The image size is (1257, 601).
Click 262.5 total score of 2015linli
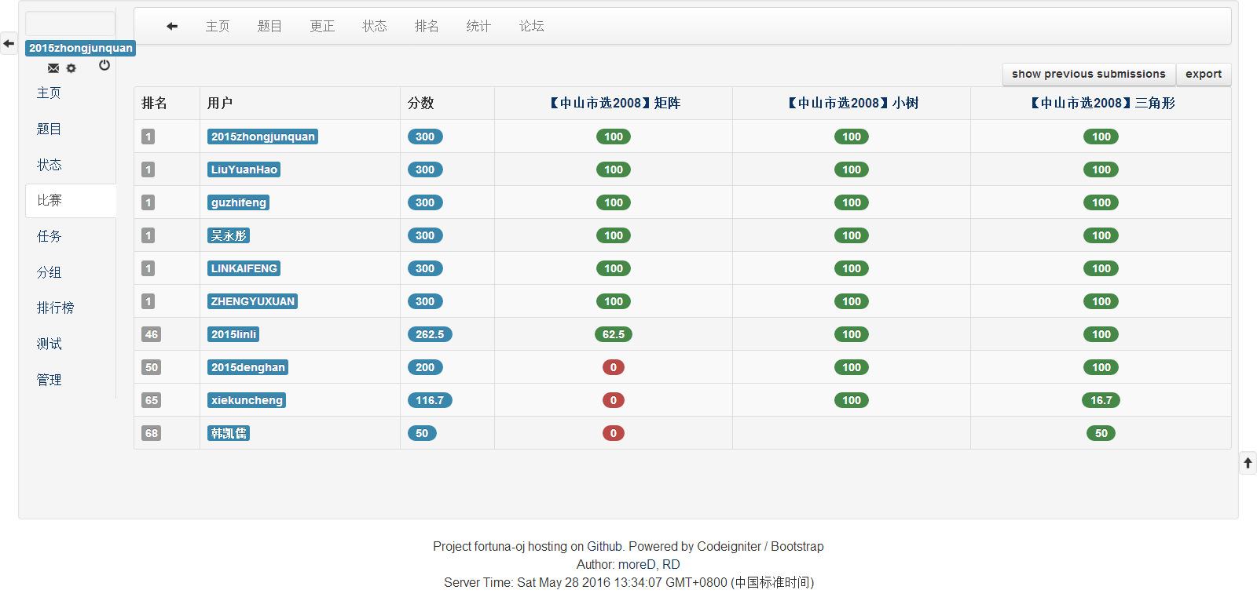pyautogui.click(x=430, y=334)
